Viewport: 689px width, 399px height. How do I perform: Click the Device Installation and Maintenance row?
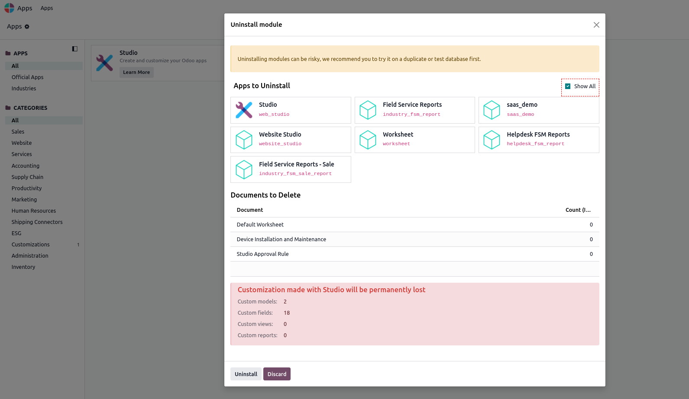tap(415, 239)
